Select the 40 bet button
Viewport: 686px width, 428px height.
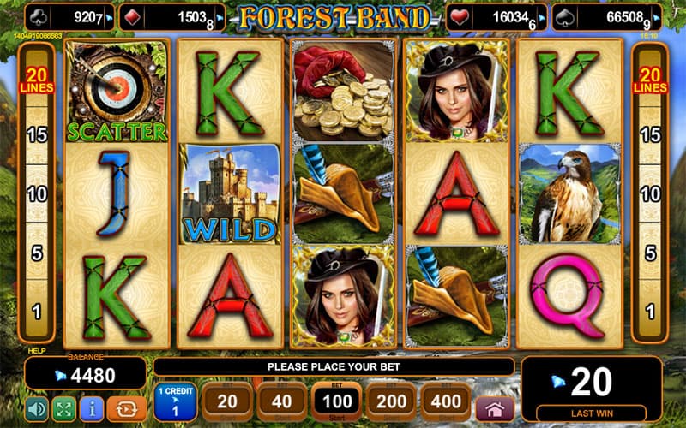click(281, 401)
